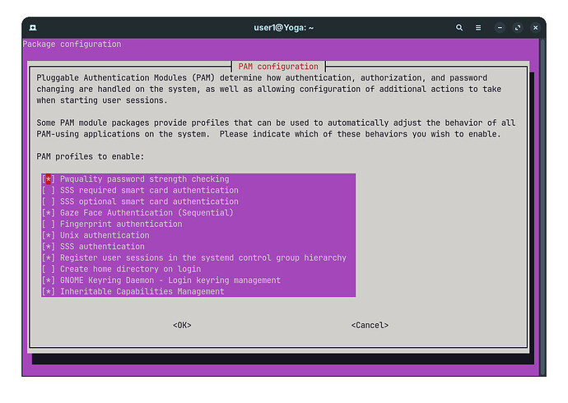Close the terminal window
The image size is (568, 403).
pos(535,27)
